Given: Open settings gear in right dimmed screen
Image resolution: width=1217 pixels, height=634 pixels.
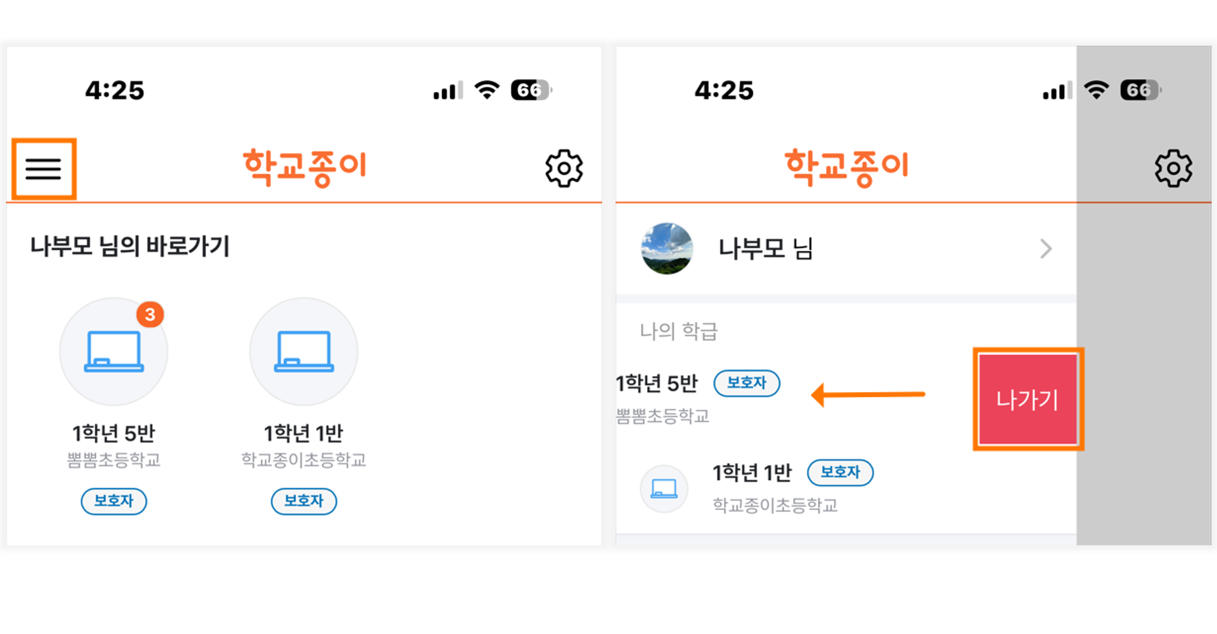Looking at the screenshot, I should (1173, 168).
